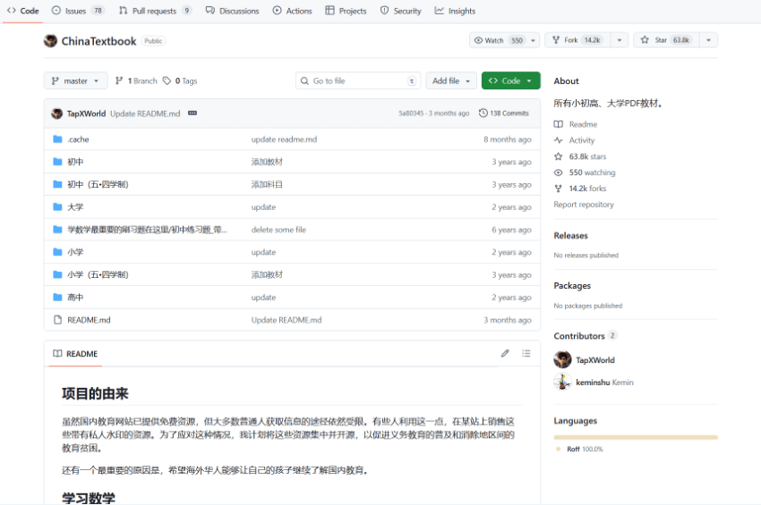Click the Roff 100.0% language label

585,450
